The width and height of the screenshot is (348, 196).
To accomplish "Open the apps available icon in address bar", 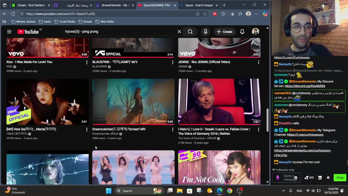I will [x=198, y=14].
